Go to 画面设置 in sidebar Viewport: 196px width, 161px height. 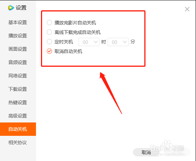(18, 49)
